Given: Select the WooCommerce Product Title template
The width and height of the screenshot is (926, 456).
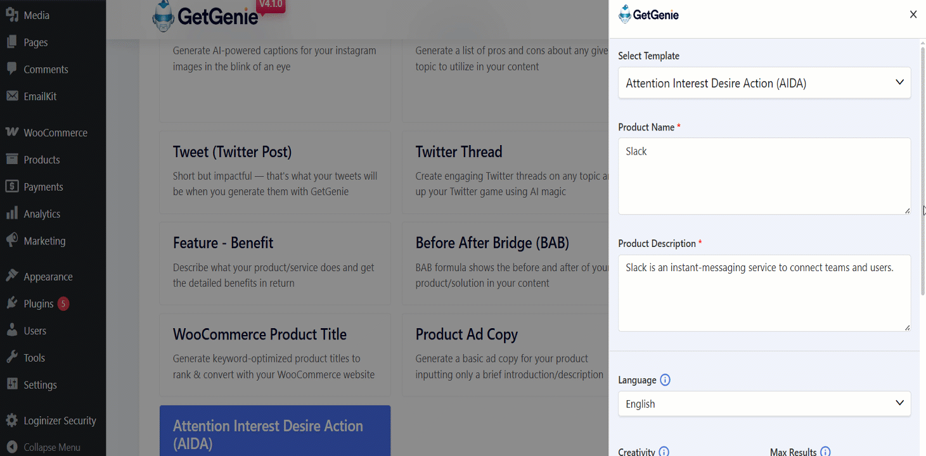Looking at the screenshot, I should tap(275, 355).
